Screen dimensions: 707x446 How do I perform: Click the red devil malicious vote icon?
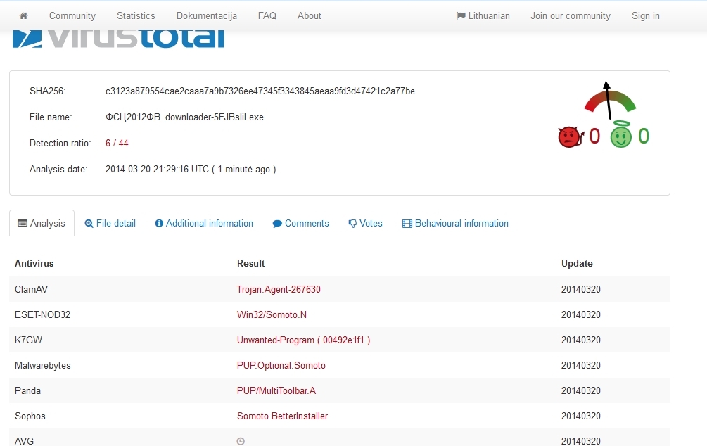[x=568, y=136]
